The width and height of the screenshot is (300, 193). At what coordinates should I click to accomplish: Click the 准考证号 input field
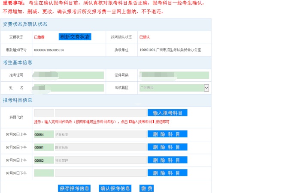[x=69, y=75]
